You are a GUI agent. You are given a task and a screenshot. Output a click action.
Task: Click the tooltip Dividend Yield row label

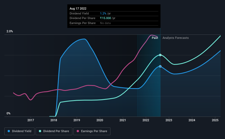click(79, 13)
